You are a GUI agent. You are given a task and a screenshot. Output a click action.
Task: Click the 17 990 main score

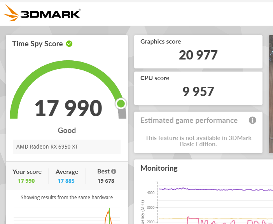[68, 108]
